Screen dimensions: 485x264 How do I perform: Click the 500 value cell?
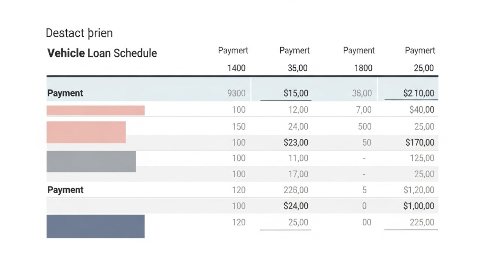(x=365, y=126)
